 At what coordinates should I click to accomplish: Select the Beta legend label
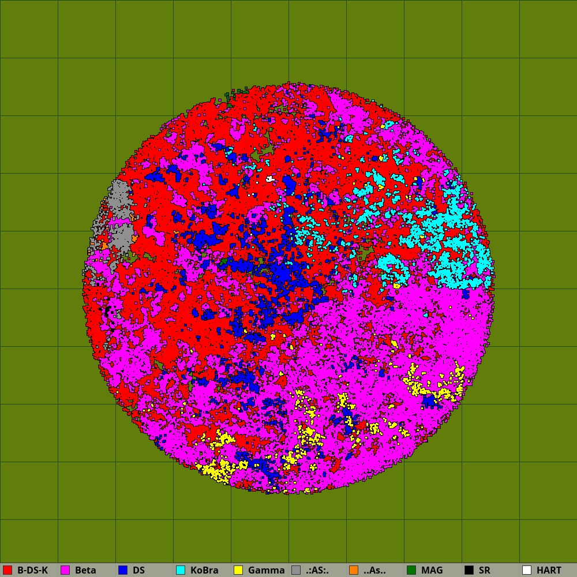(85, 571)
